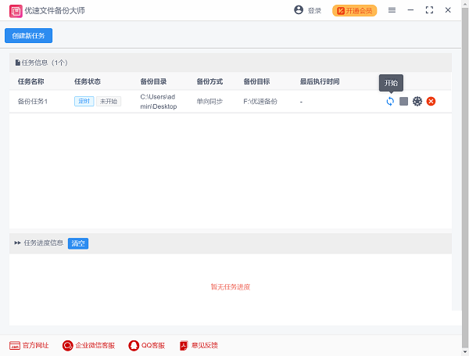
Task: Click the 备份目录 column header
Action: pos(153,81)
